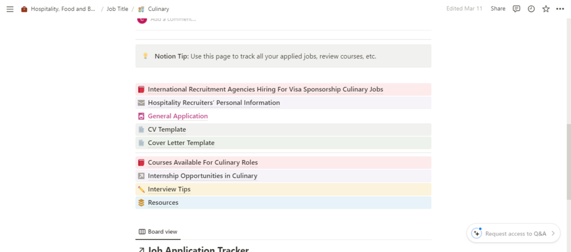Screen dimensions: 571x252
Task: Go to Job Title breadcrumb
Action: (118, 9)
